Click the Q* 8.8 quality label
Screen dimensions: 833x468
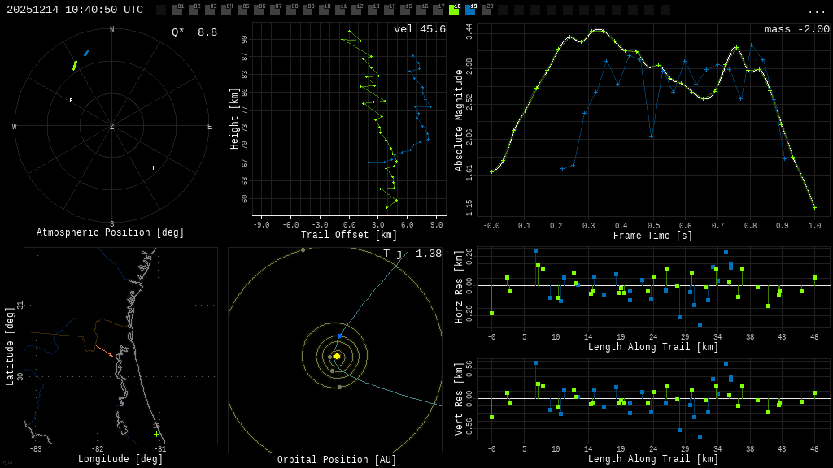pyautogui.click(x=194, y=32)
